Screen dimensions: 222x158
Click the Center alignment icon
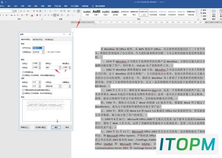(x=48, y=15)
